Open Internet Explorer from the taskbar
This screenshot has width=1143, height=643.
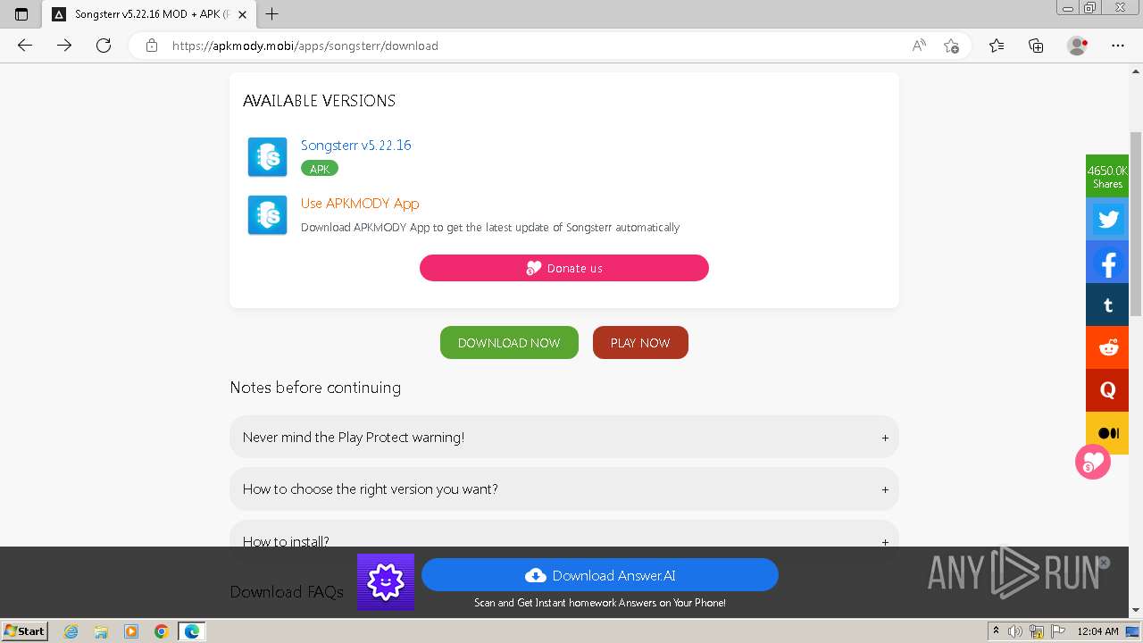click(x=71, y=631)
